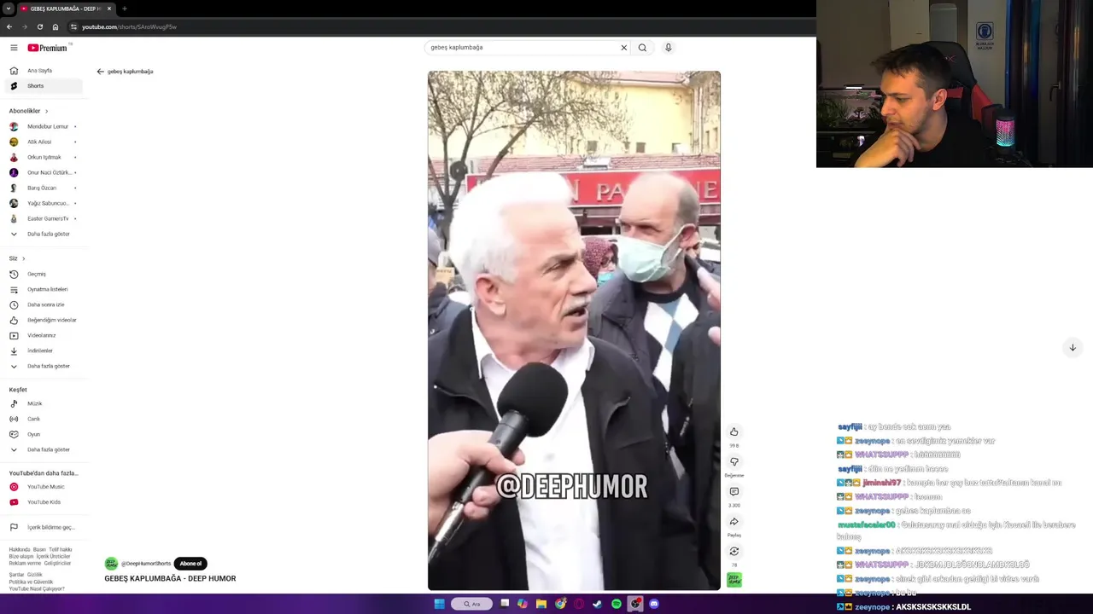This screenshot has height=614, width=1093.
Task: Open Spotify from the taskbar
Action: coord(617,604)
